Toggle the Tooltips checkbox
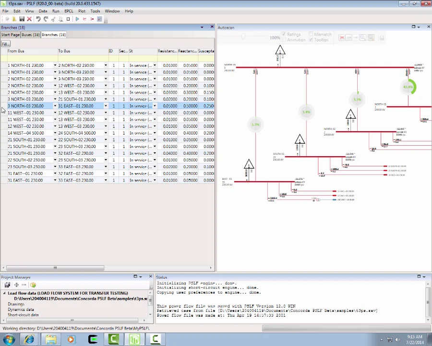The width and height of the screenshot is (432, 346). click(x=311, y=40)
